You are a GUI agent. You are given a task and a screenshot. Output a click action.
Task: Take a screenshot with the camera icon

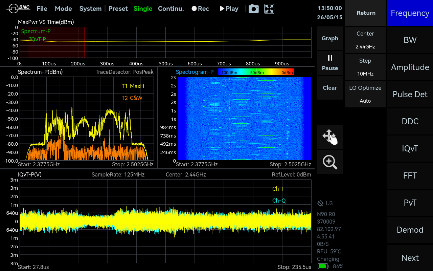254,9
